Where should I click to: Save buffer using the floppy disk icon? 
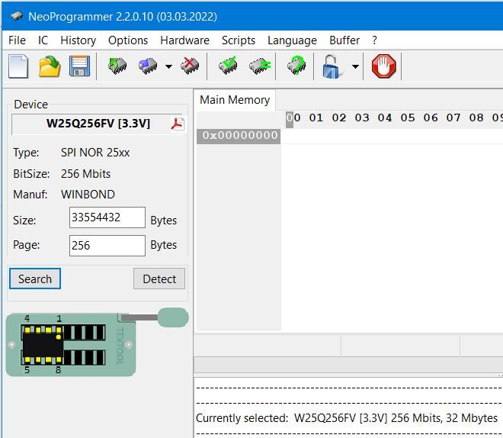(x=79, y=66)
